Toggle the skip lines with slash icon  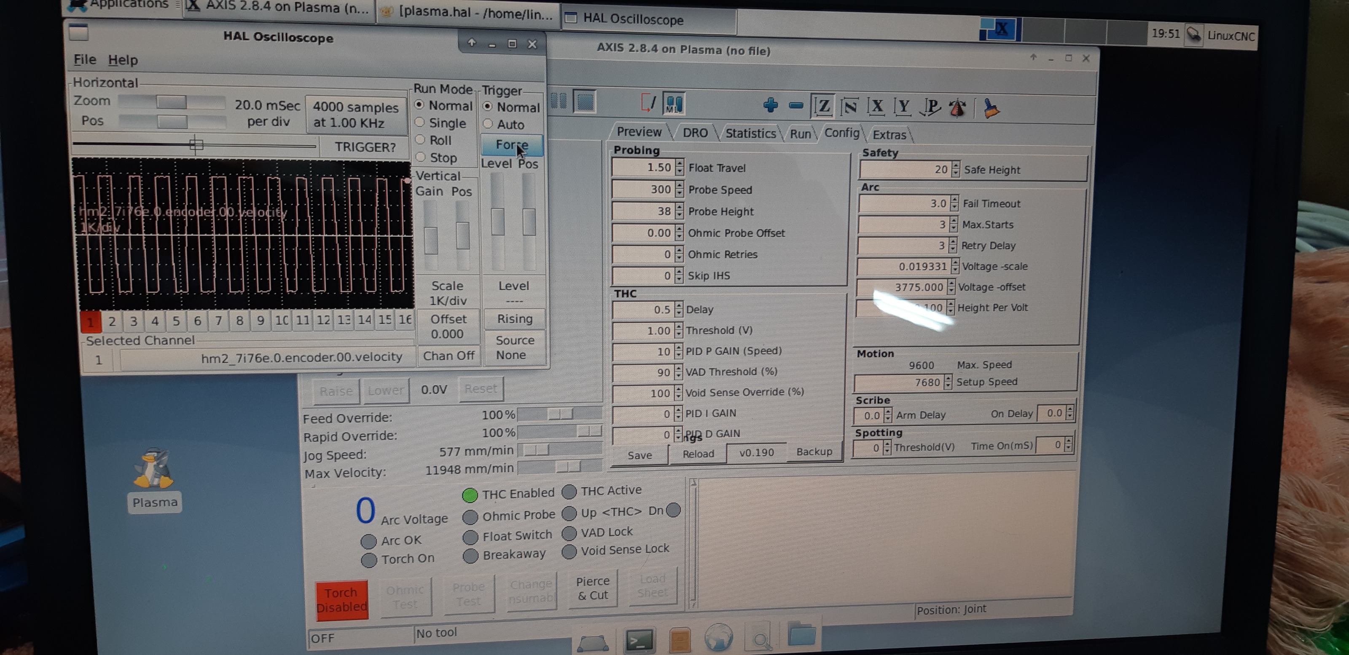(648, 102)
